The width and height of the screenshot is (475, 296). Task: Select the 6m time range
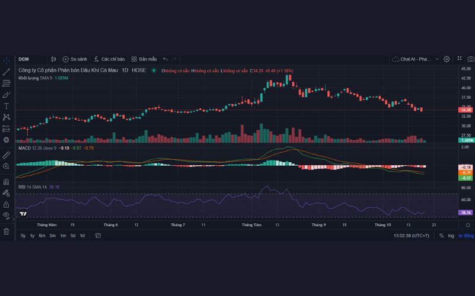[x=42, y=236]
